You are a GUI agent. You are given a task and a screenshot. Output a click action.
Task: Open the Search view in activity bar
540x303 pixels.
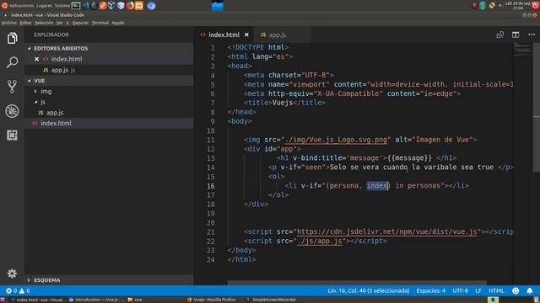tap(12, 62)
